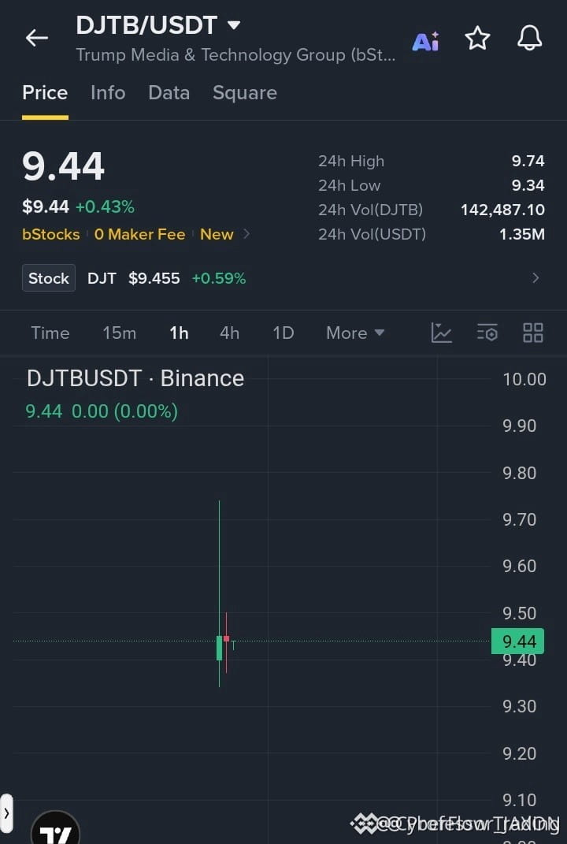Set a price alert with the bell icon
The image size is (567, 844).
click(x=529, y=38)
